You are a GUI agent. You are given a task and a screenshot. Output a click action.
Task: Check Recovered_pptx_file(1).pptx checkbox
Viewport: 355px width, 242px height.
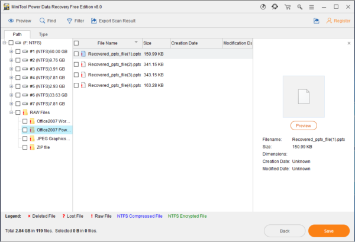click(x=76, y=54)
